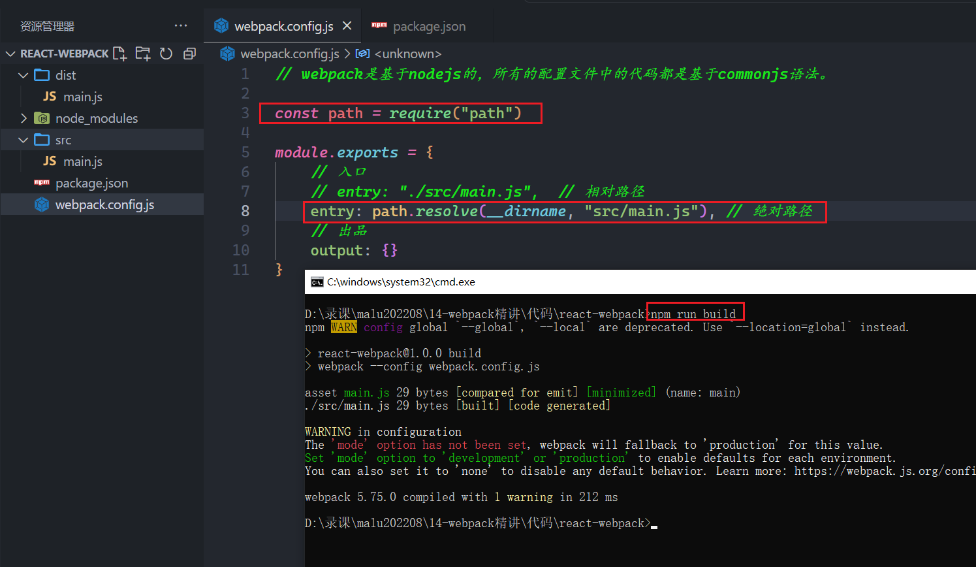976x567 pixels.
Task: Open explorer more actions ellipsis menu
Action: pyautogui.click(x=181, y=25)
